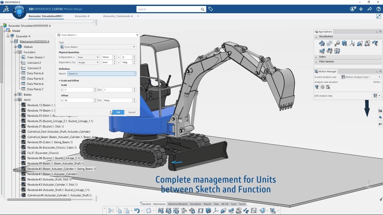Expand the Select section in App Options
Screen dimensions: 383x215
coord(316,57)
